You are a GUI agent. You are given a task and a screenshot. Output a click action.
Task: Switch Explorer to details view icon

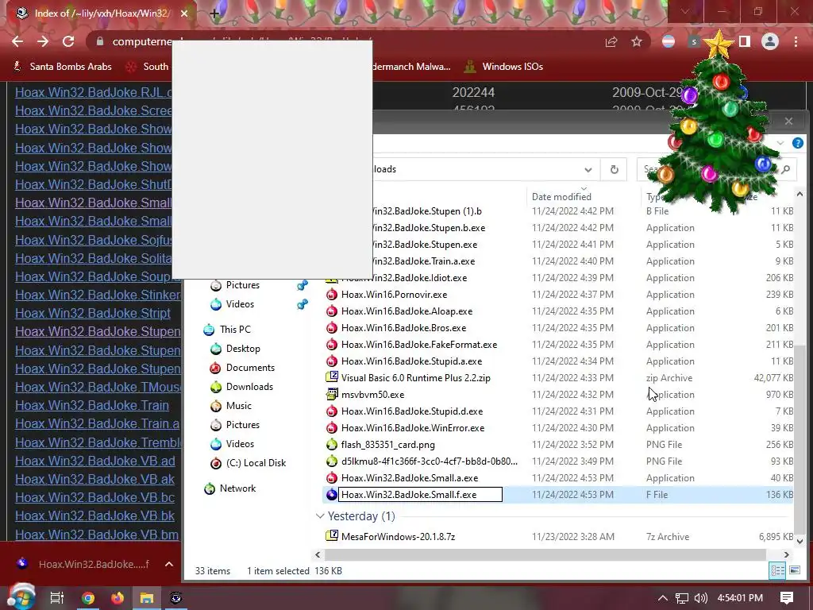(778, 570)
